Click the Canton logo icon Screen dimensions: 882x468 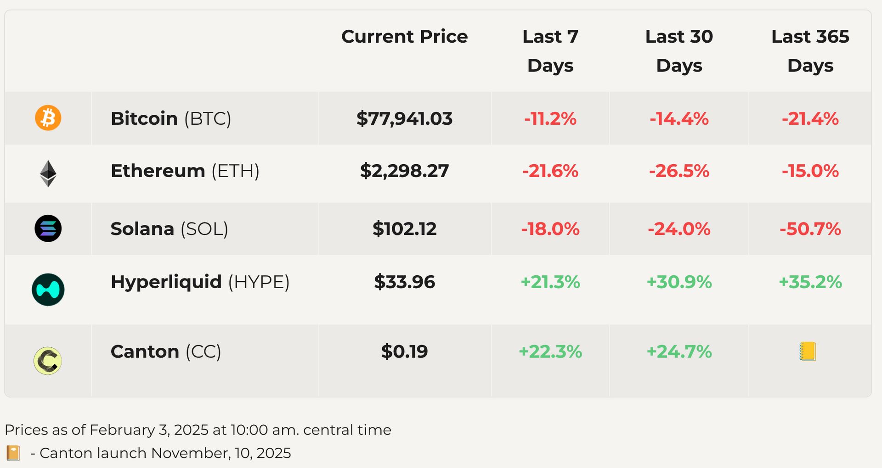[48, 361]
